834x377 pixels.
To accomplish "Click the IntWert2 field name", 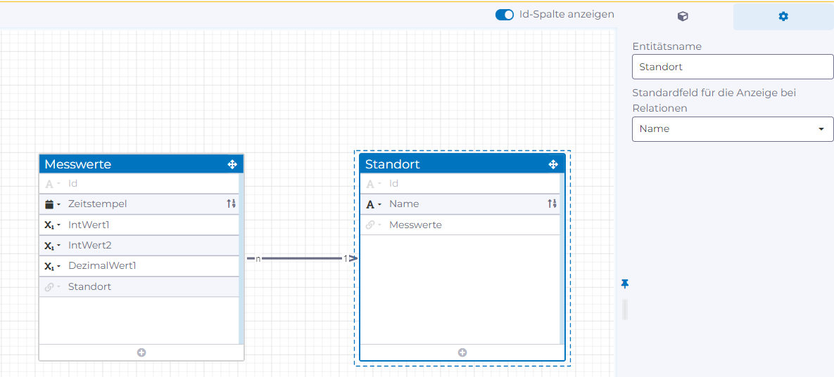I will 90,246.
